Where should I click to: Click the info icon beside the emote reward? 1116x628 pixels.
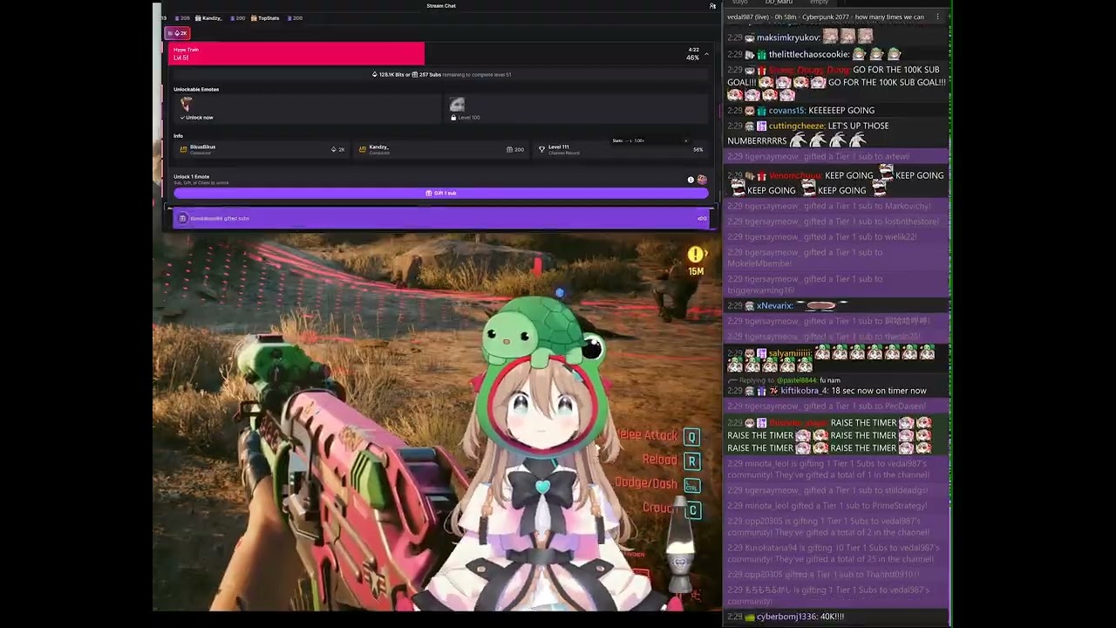pyautogui.click(x=691, y=180)
